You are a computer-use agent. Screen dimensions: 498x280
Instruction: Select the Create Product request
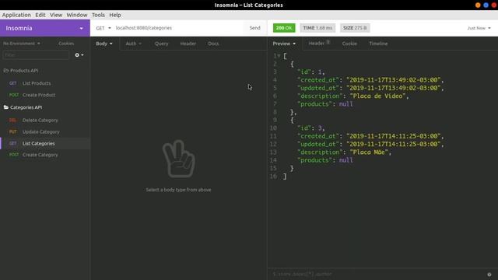pyautogui.click(x=45, y=95)
